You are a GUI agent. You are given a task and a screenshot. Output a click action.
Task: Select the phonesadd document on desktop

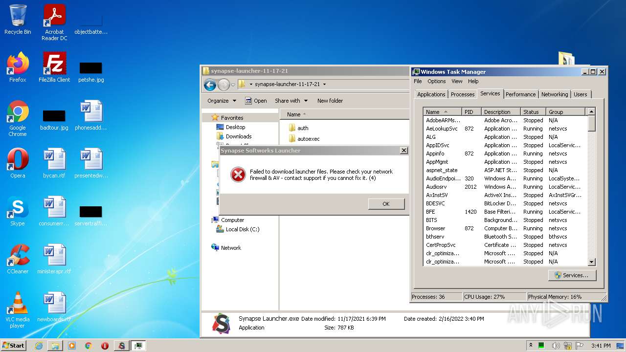[x=91, y=115]
